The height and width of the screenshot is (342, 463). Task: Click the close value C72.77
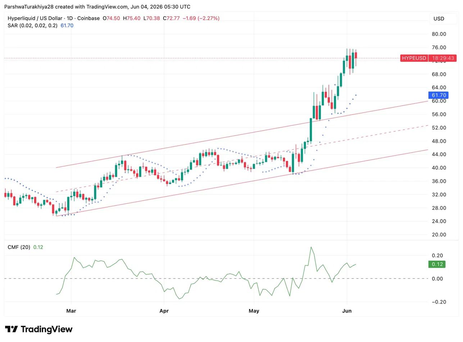tap(171, 18)
